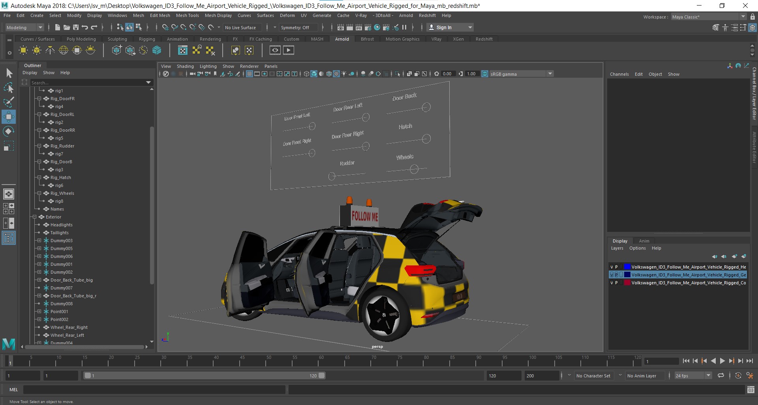Viewport: 758px width, 405px height.
Task: Create new scene icon
Action: click(57, 27)
